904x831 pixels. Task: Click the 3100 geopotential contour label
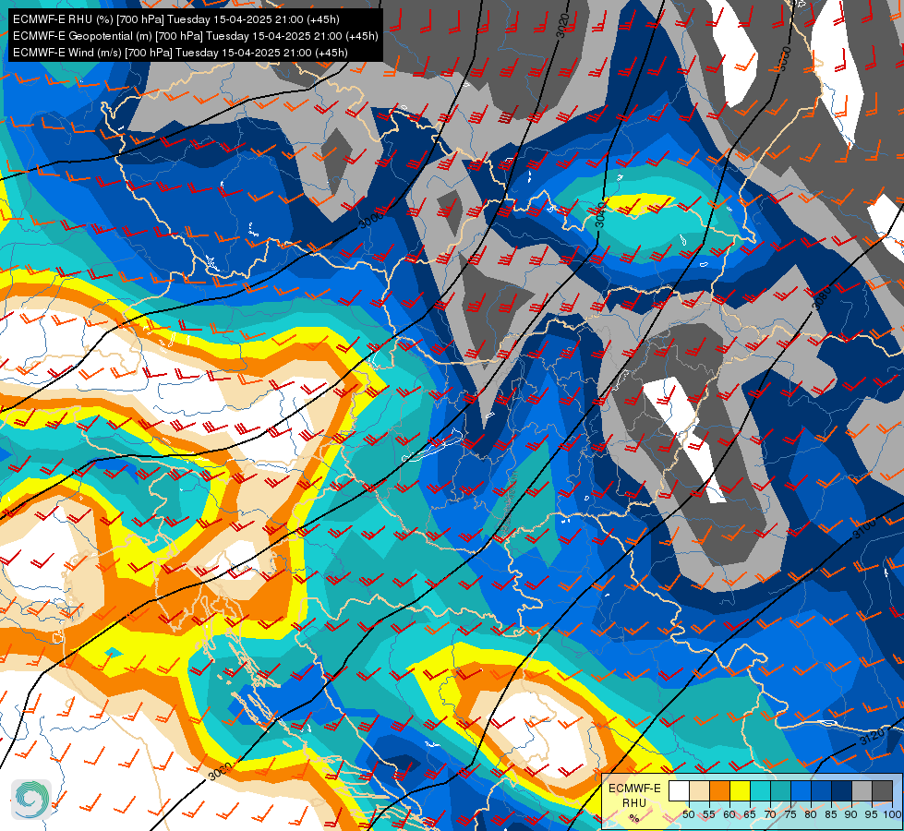tap(864, 527)
